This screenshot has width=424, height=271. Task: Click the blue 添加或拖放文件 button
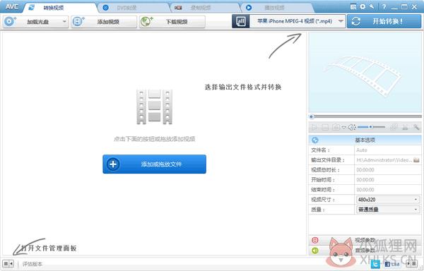click(x=154, y=164)
